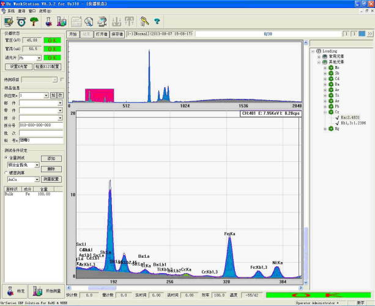Toggle the Ka:2.4831 line checkmark under Cr
Image resolution: width=375 pixels, height=306 pixels.
[337, 118]
